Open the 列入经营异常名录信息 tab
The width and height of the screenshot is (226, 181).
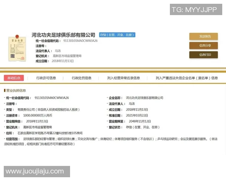point(124,78)
